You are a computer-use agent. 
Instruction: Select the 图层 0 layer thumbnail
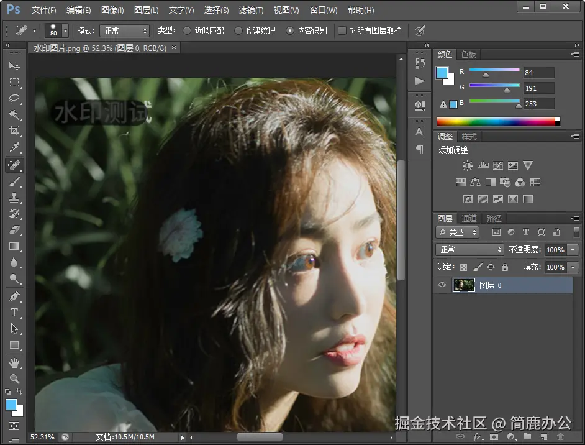463,285
